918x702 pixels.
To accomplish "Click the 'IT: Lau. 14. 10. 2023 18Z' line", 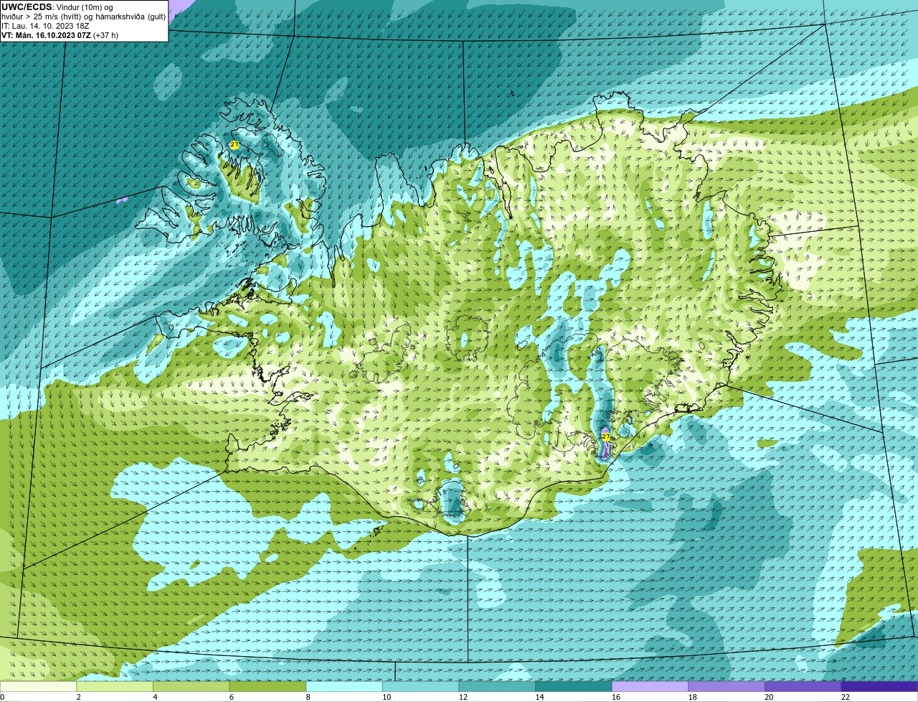I will (45, 26).
